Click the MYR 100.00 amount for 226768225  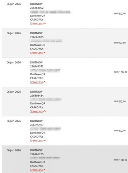(121, 160)
